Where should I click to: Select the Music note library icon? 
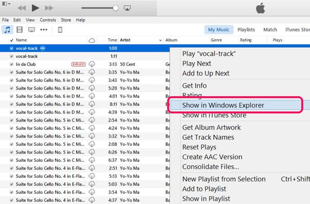point(7,30)
